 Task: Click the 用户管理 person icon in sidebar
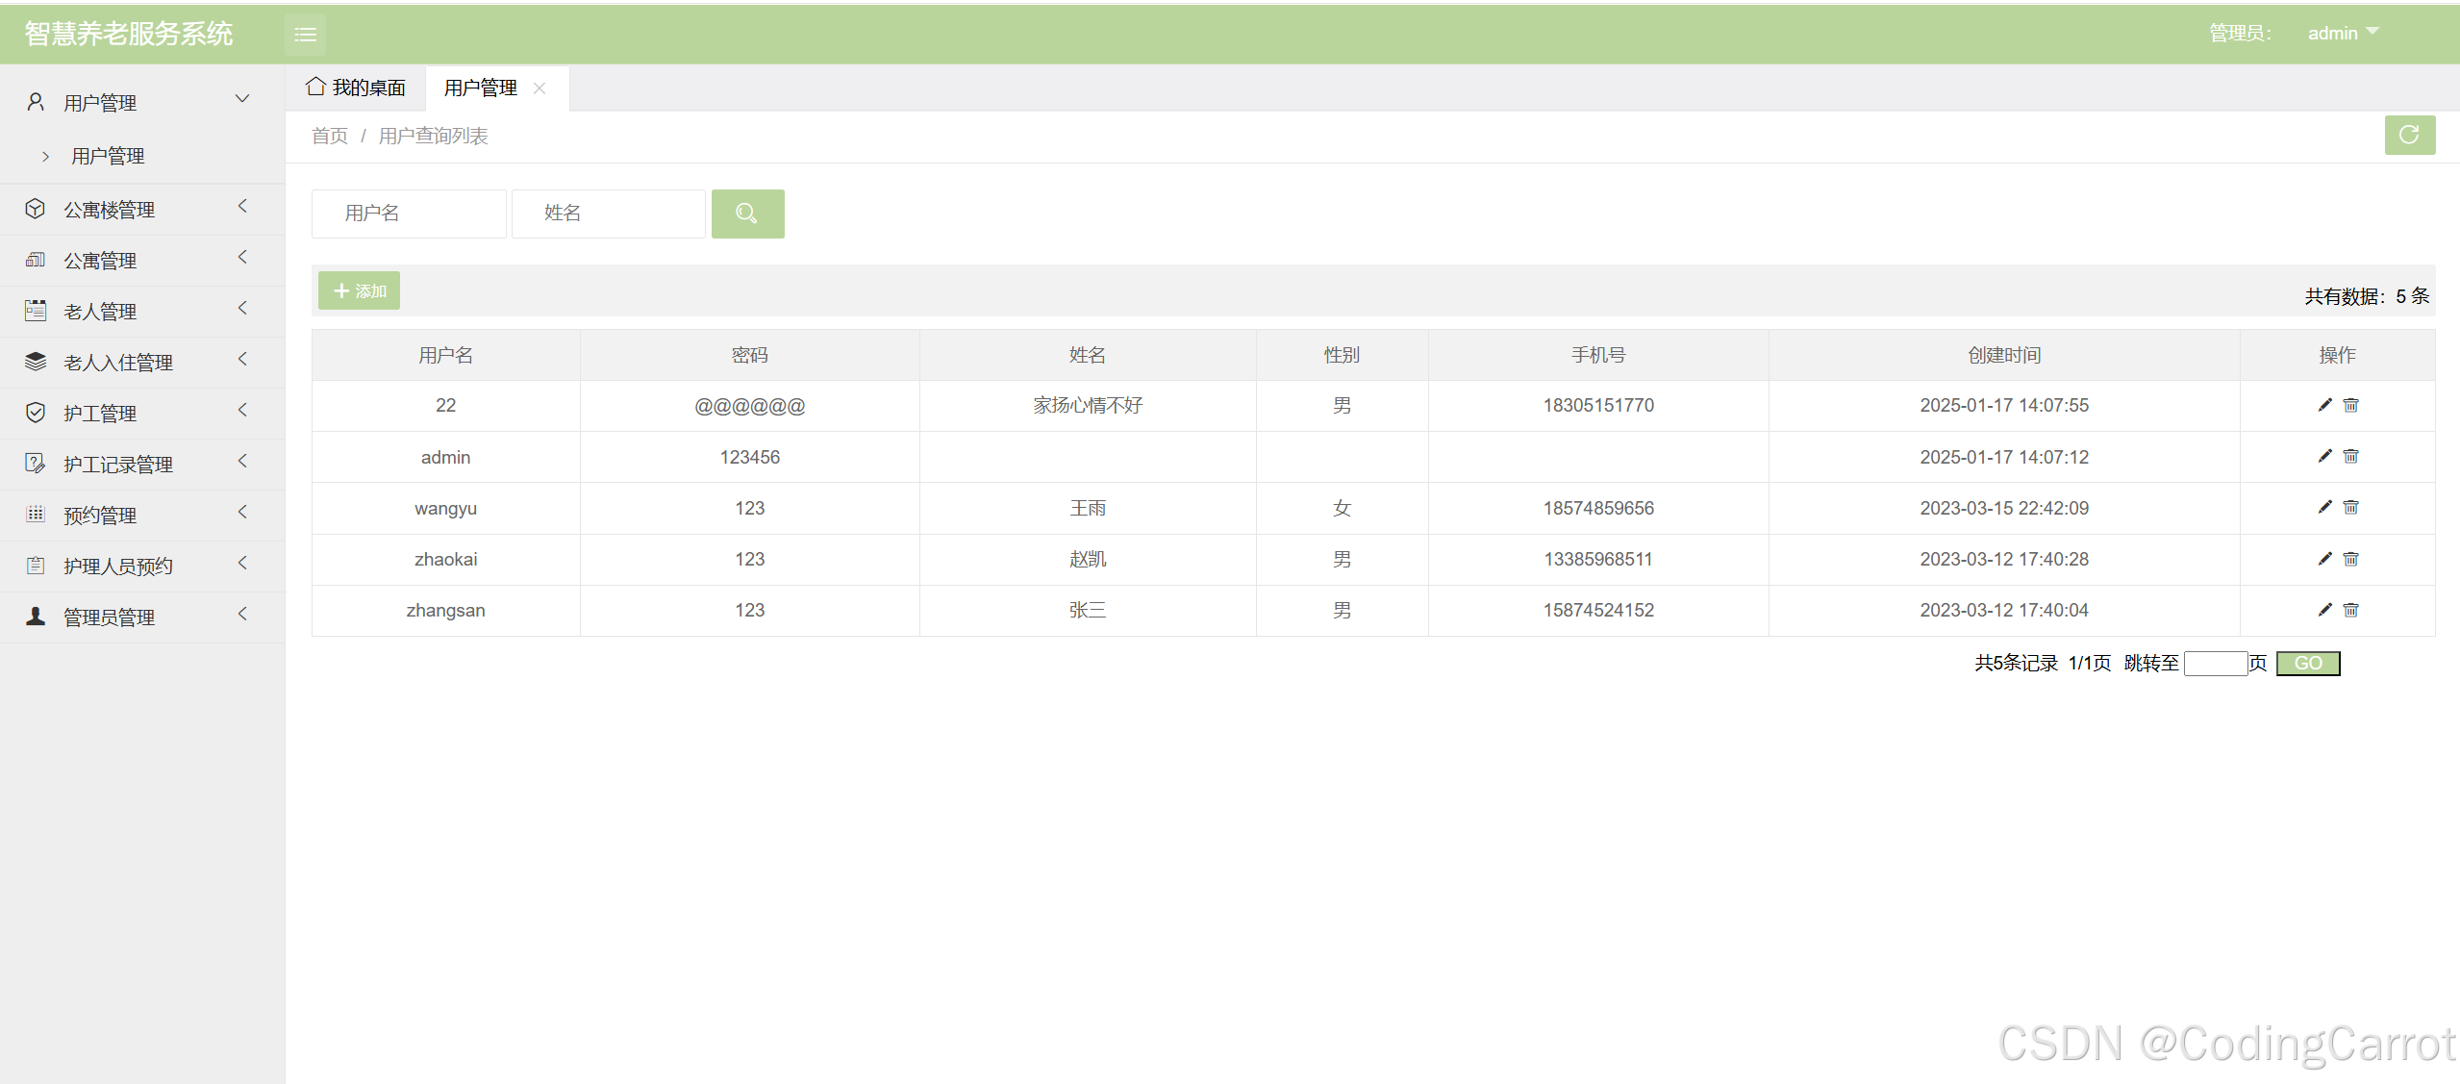[36, 102]
